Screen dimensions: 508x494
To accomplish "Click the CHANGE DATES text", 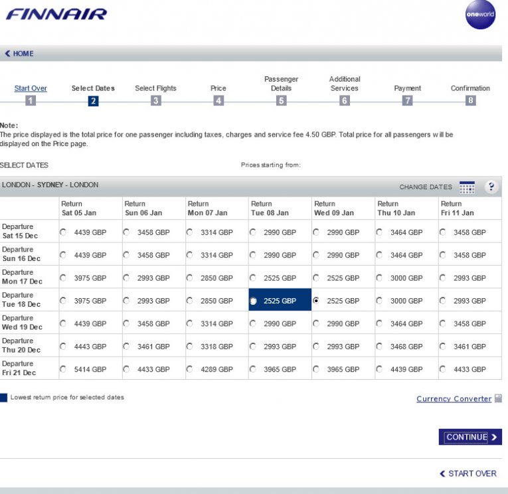I will tap(426, 187).
